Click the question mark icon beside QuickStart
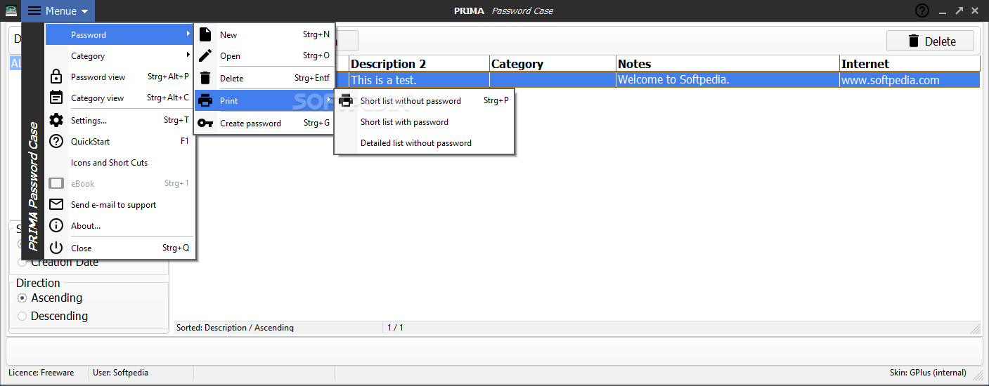 pos(56,141)
